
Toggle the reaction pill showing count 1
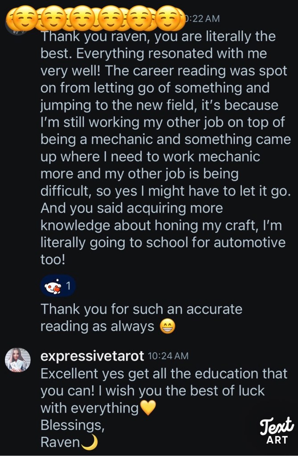pyautogui.click(x=58, y=286)
